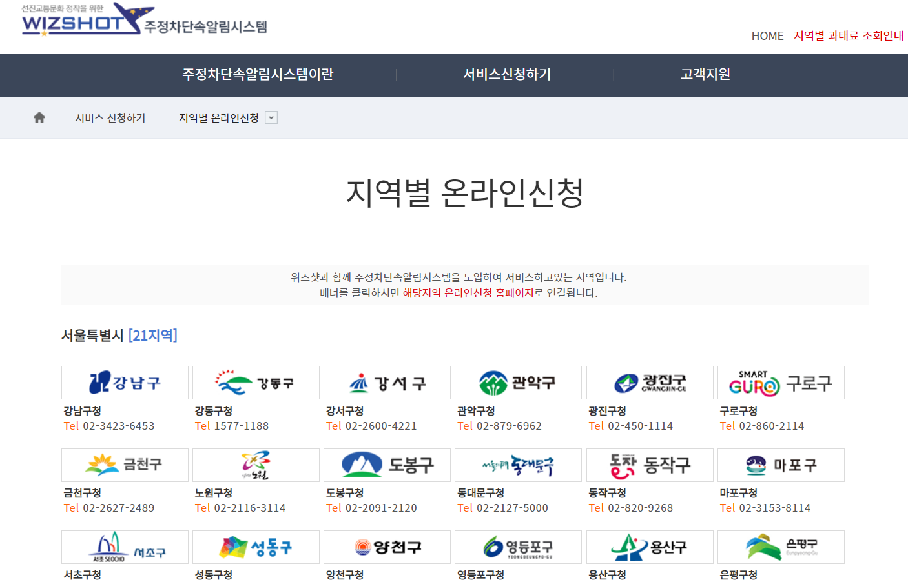Viewport: 908px width, 582px height.
Task: Open 노원 district banner logo
Action: (256, 465)
